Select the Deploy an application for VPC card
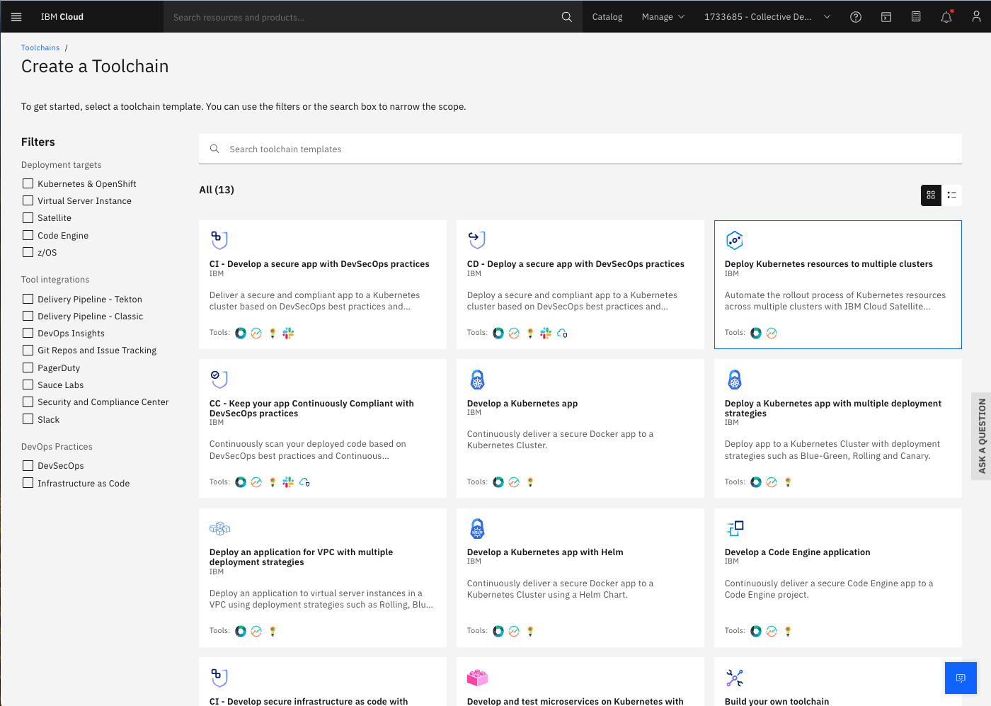 coord(323,578)
